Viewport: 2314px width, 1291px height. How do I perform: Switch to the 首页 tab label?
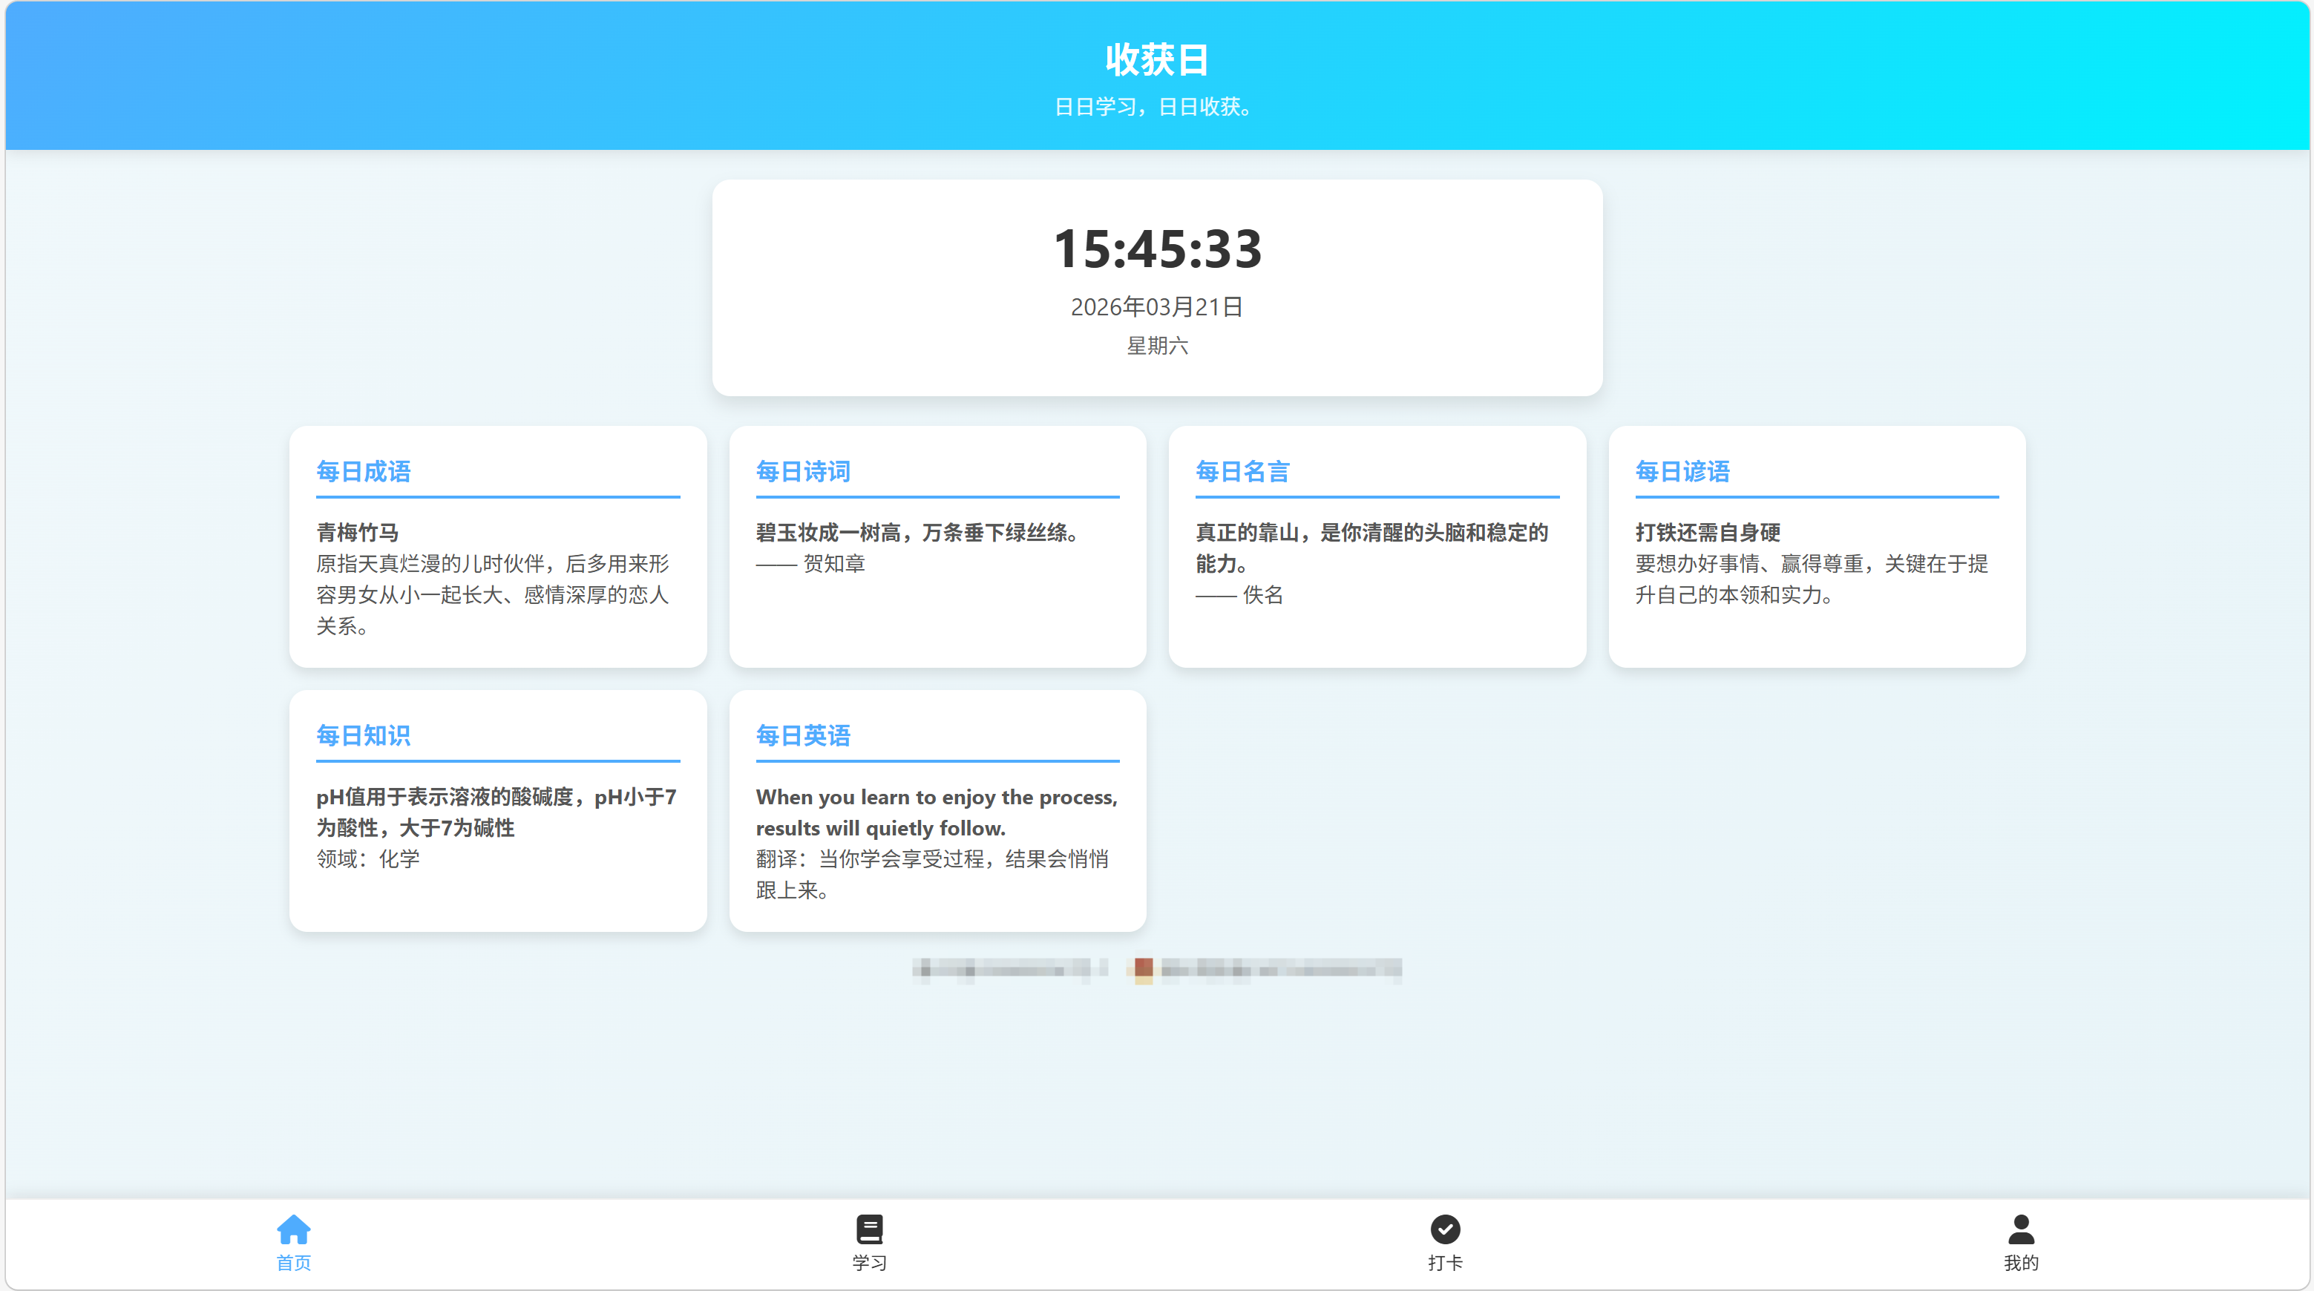[293, 1262]
